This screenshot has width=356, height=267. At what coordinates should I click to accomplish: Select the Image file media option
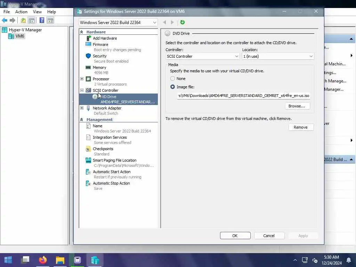(172, 87)
